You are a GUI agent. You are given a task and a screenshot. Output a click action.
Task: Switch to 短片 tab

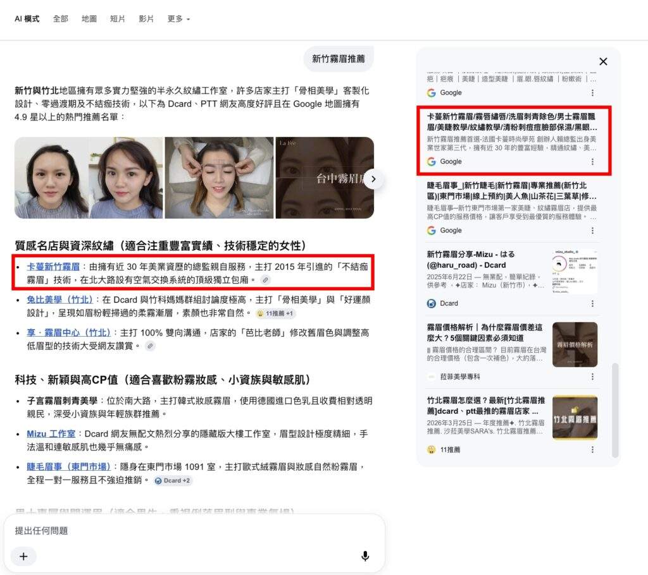(117, 18)
